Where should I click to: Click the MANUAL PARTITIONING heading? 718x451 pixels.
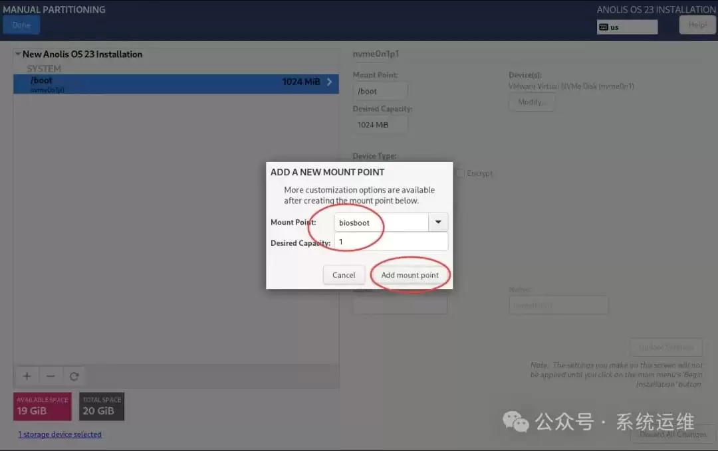click(x=54, y=9)
